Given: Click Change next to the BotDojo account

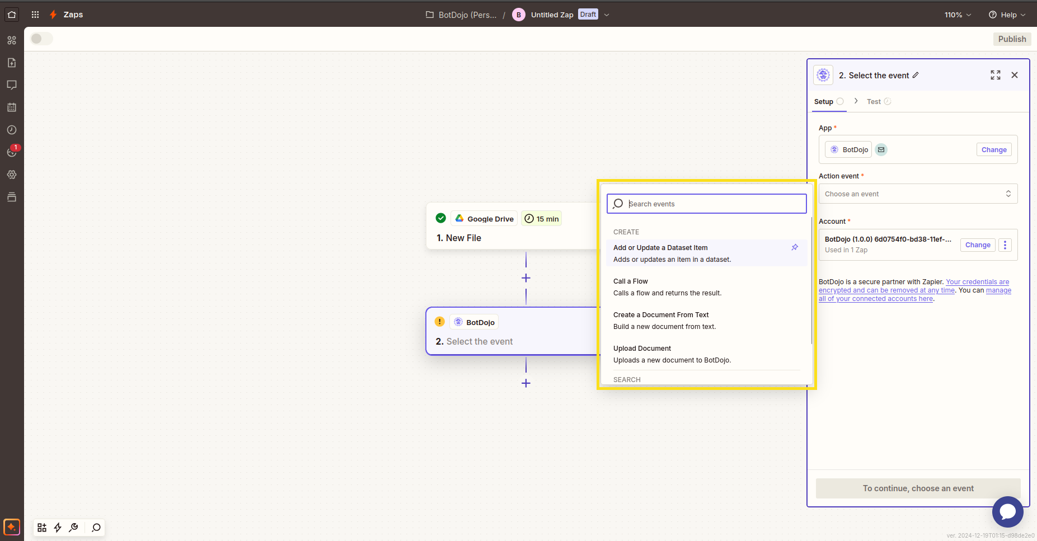Looking at the screenshot, I should (x=978, y=245).
